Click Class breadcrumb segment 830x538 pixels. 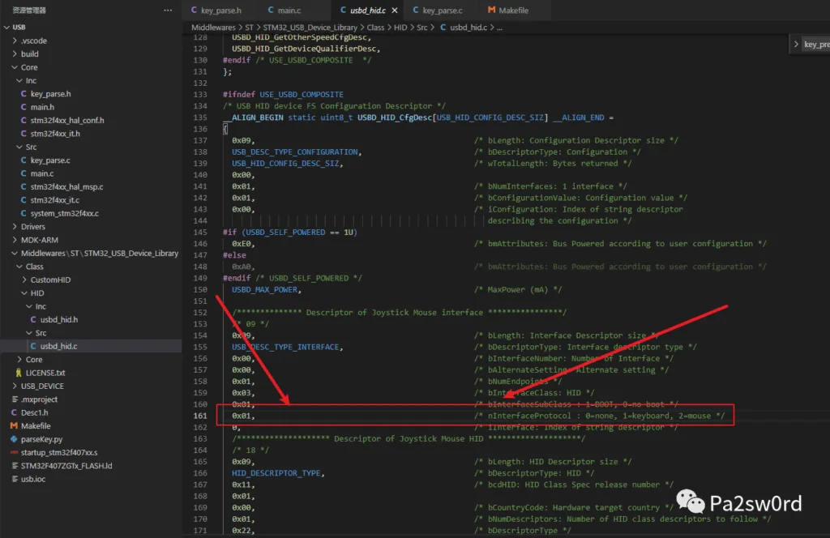pos(375,27)
